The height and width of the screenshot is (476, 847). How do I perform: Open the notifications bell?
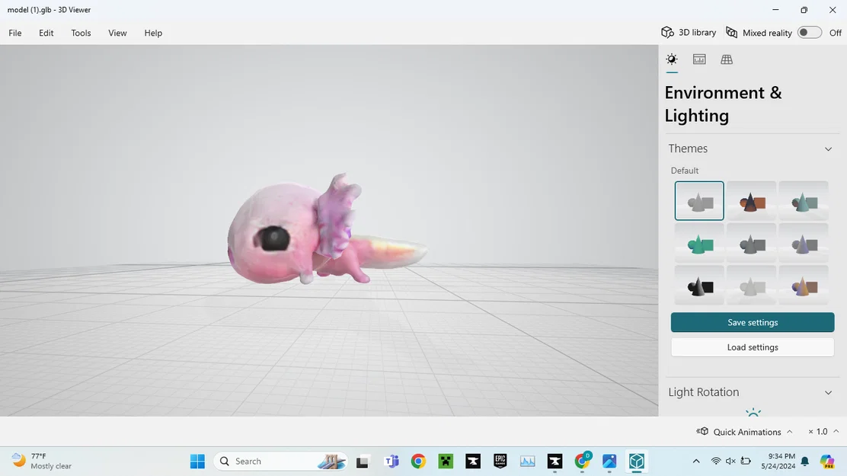point(805,462)
